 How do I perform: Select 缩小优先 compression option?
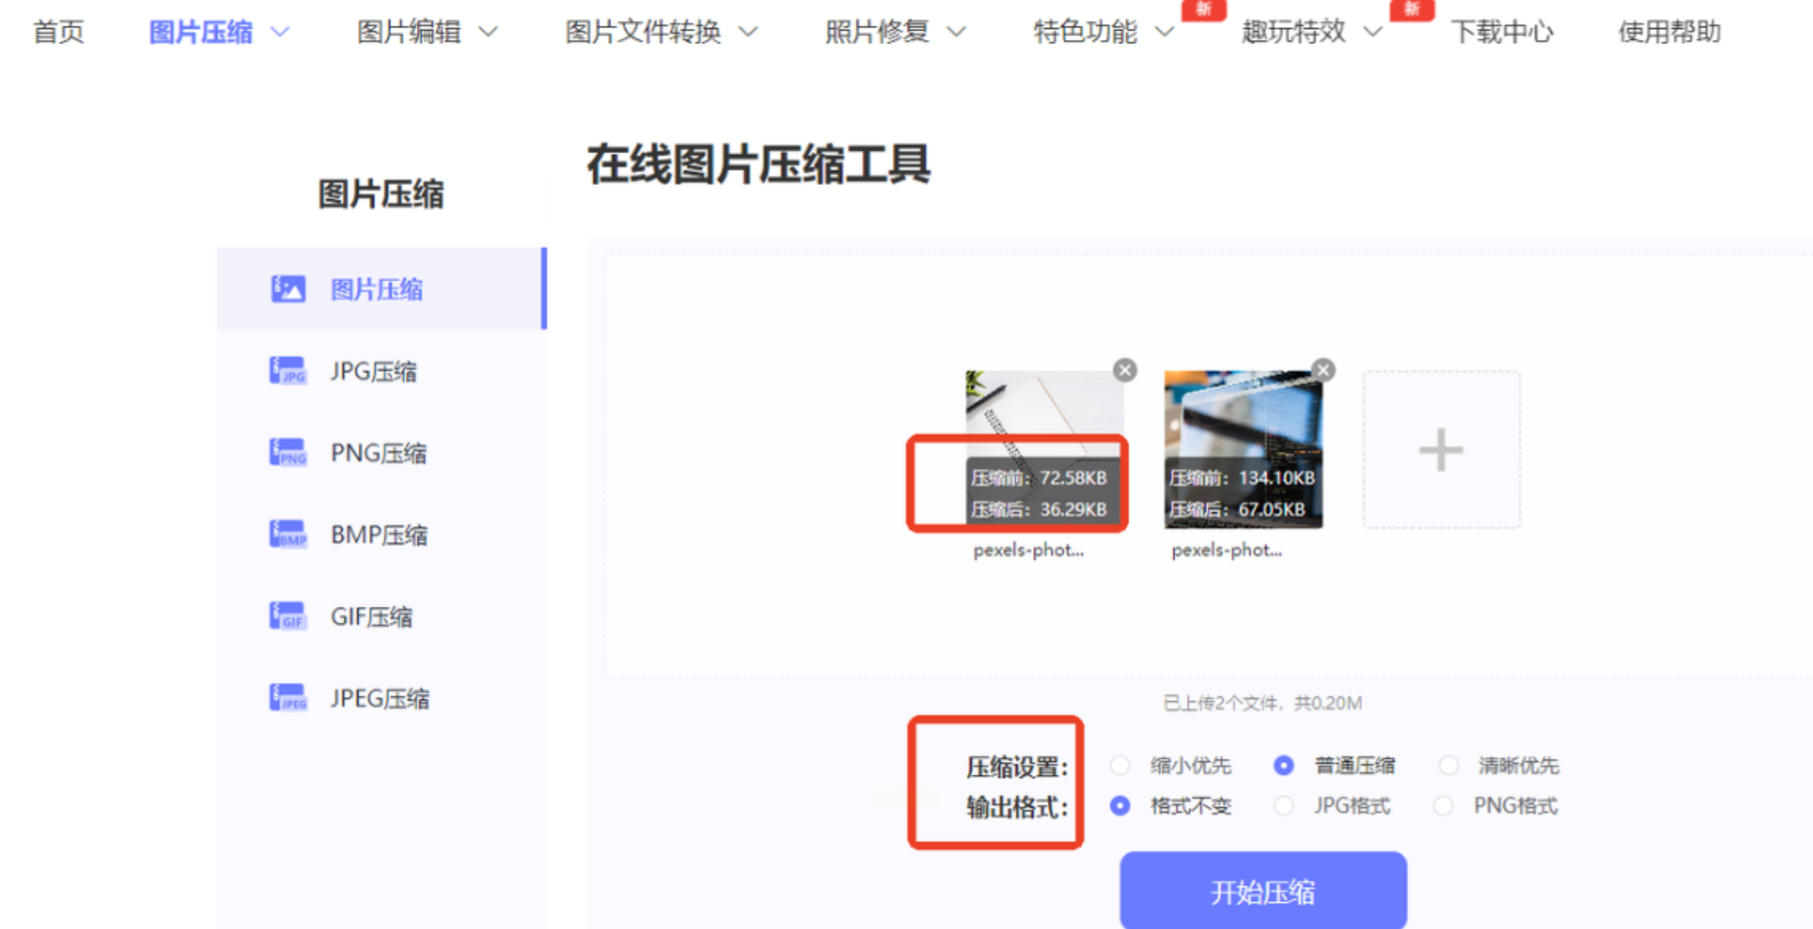[x=1120, y=765]
